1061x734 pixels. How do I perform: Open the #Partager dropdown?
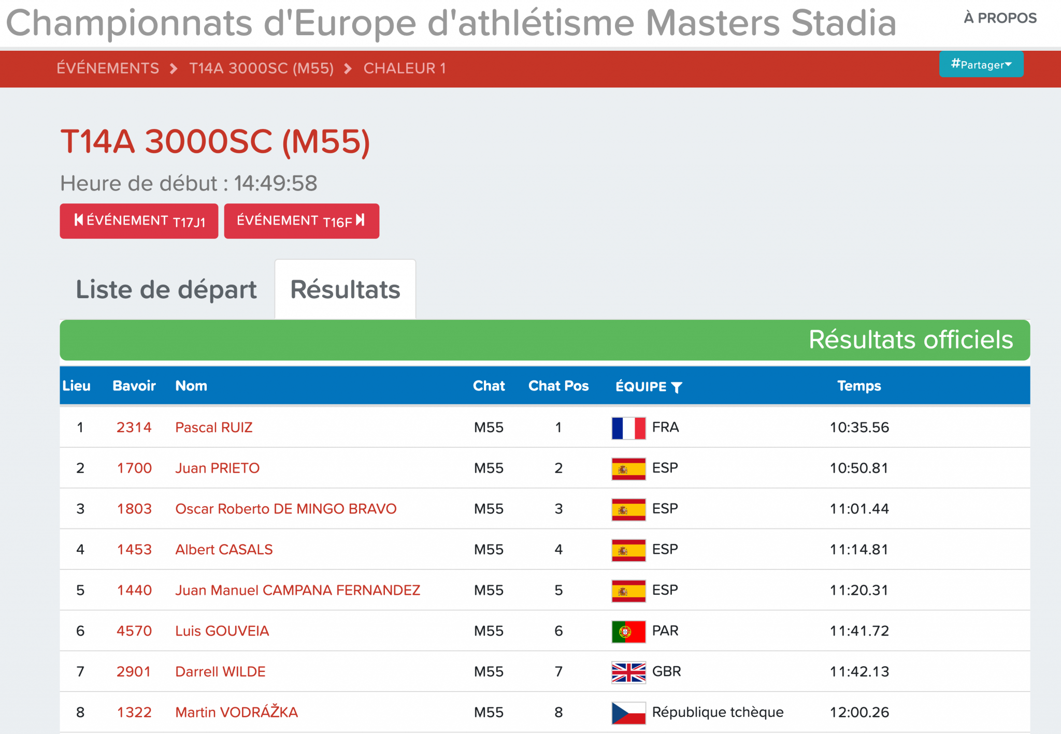tap(981, 65)
